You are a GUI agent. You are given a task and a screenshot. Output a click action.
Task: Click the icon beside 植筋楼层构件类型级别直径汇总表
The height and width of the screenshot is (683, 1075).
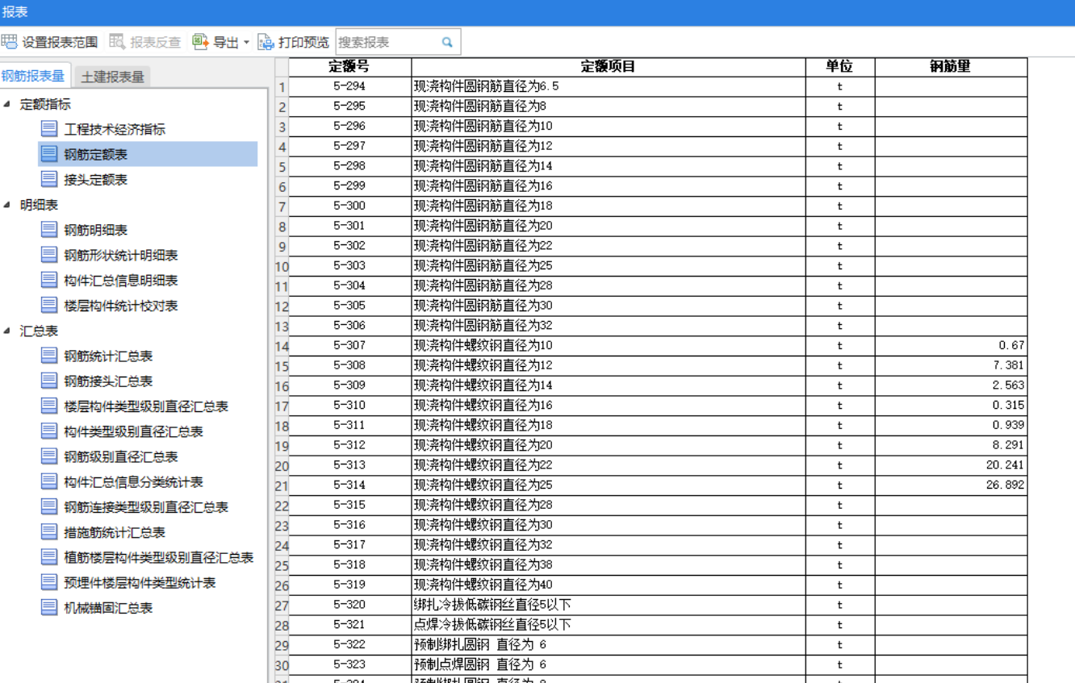49,556
